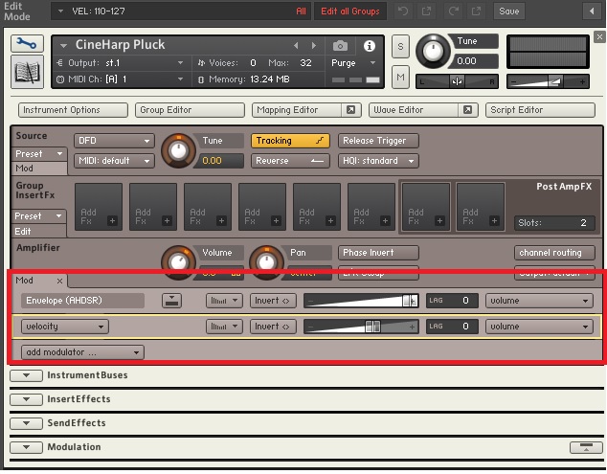The image size is (607, 474).
Task: Close the Mod tab with x
Action: pos(59,281)
